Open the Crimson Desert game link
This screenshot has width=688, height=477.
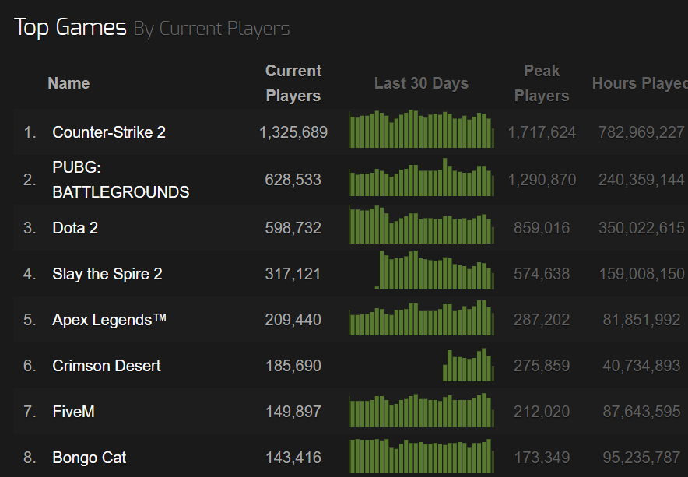(106, 366)
